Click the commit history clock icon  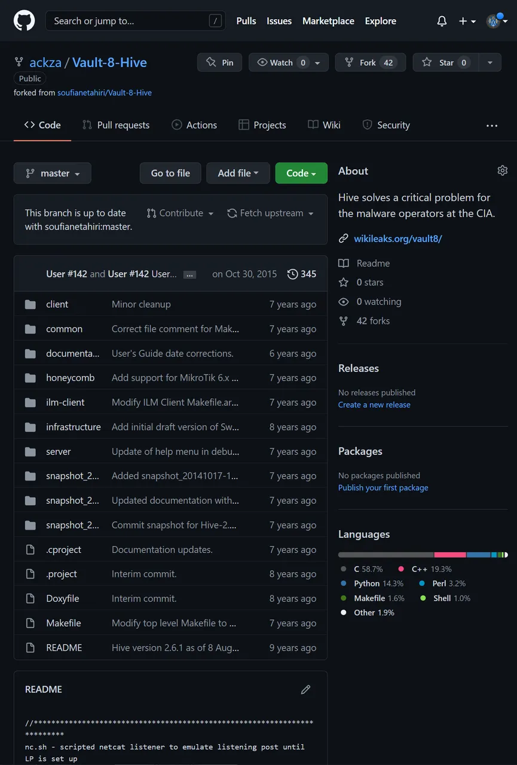click(x=292, y=274)
